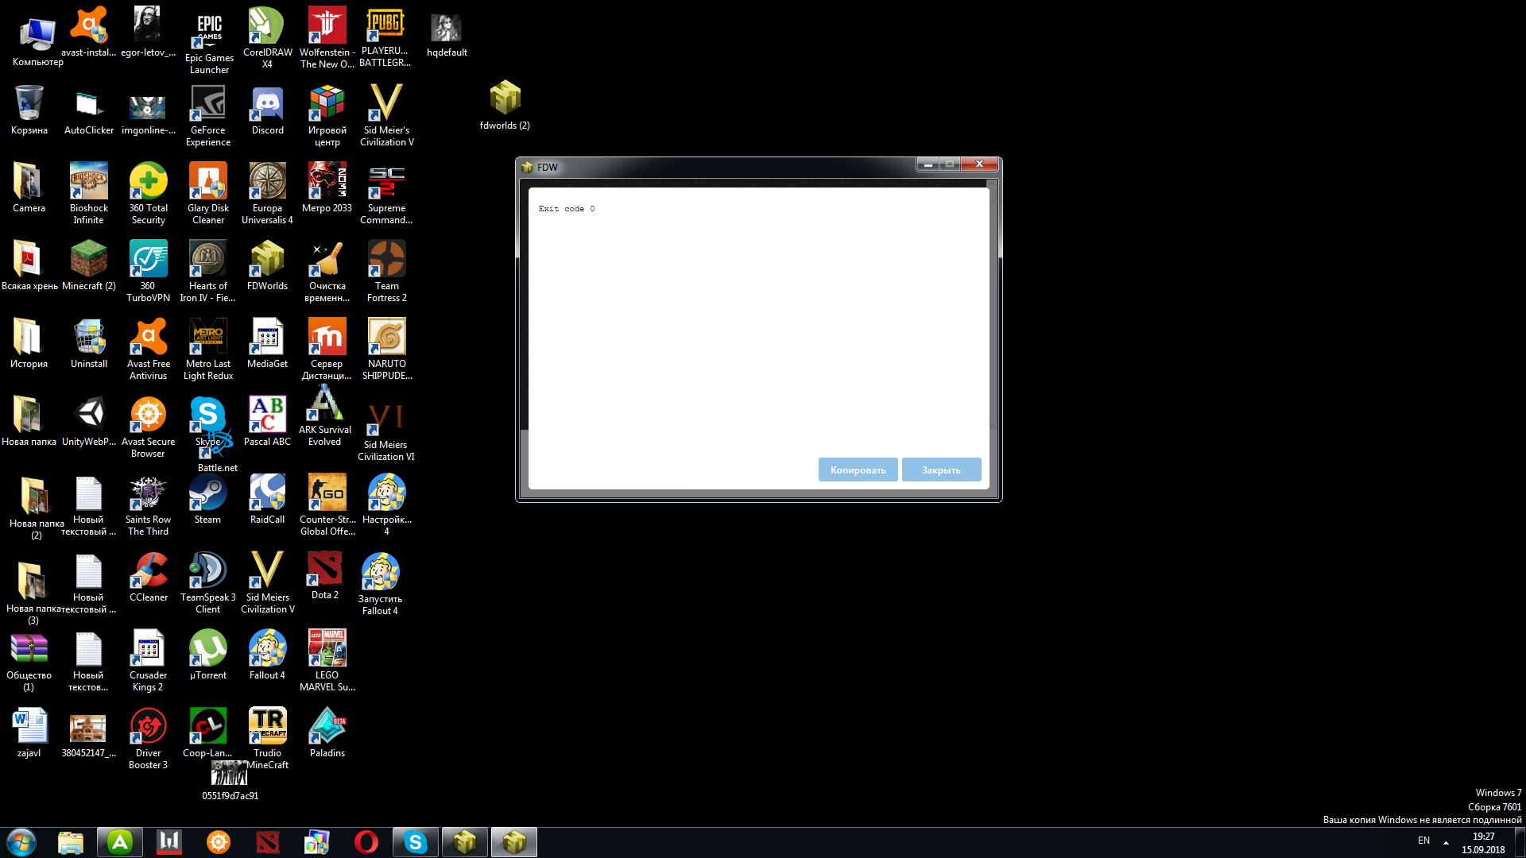Open system tray notification area
The height and width of the screenshot is (858, 1526).
coord(1447,844)
